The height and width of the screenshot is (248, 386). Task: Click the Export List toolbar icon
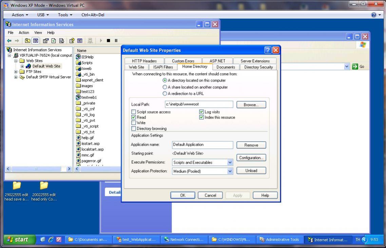[x=61, y=41]
